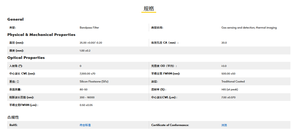The width and height of the screenshot is (292, 135).
Task: Click the Optical Properties section heading
Action: [x=26, y=58]
